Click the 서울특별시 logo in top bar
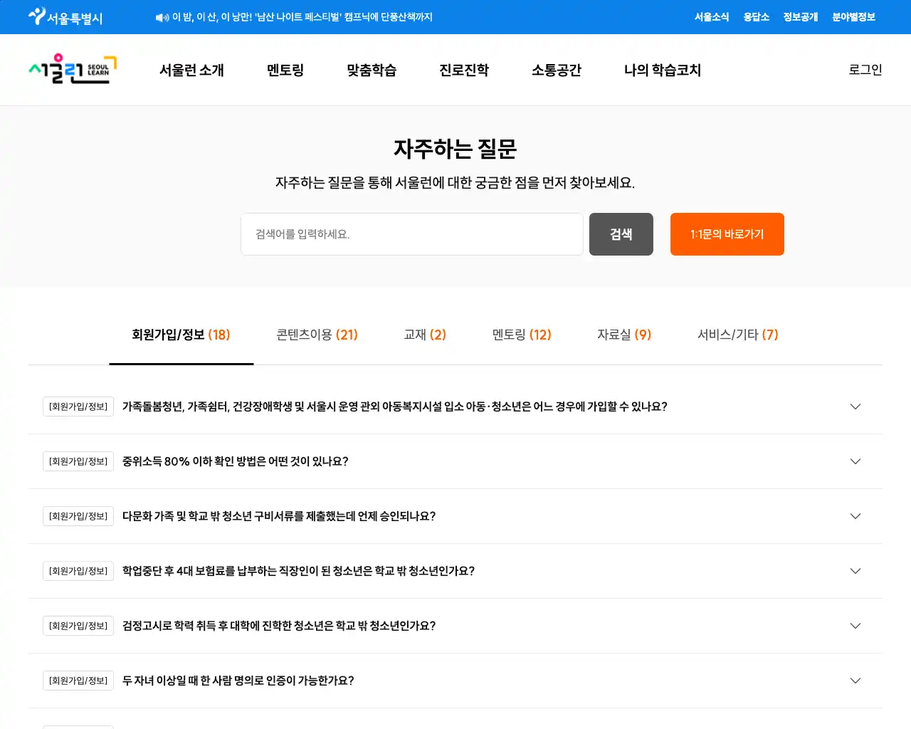 point(65,17)
